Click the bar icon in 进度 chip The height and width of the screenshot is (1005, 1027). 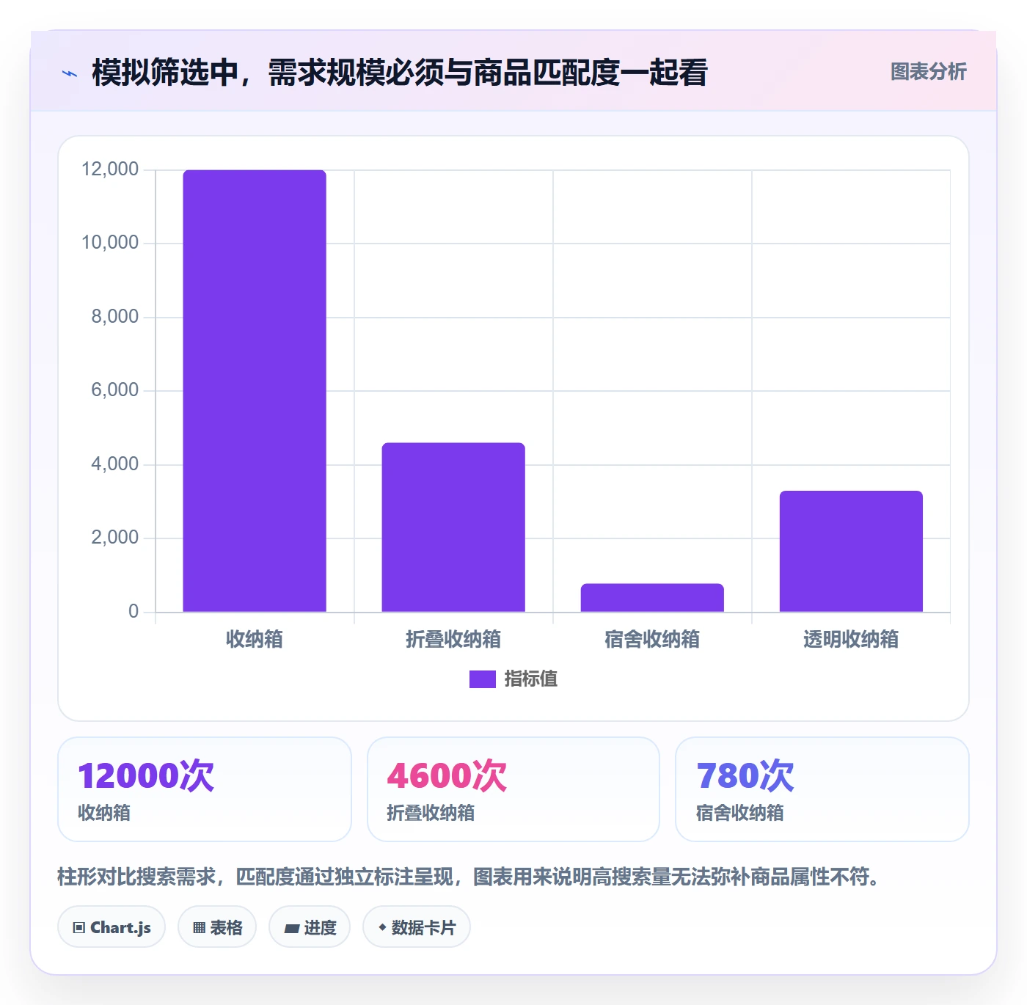(x=291, y=929)
